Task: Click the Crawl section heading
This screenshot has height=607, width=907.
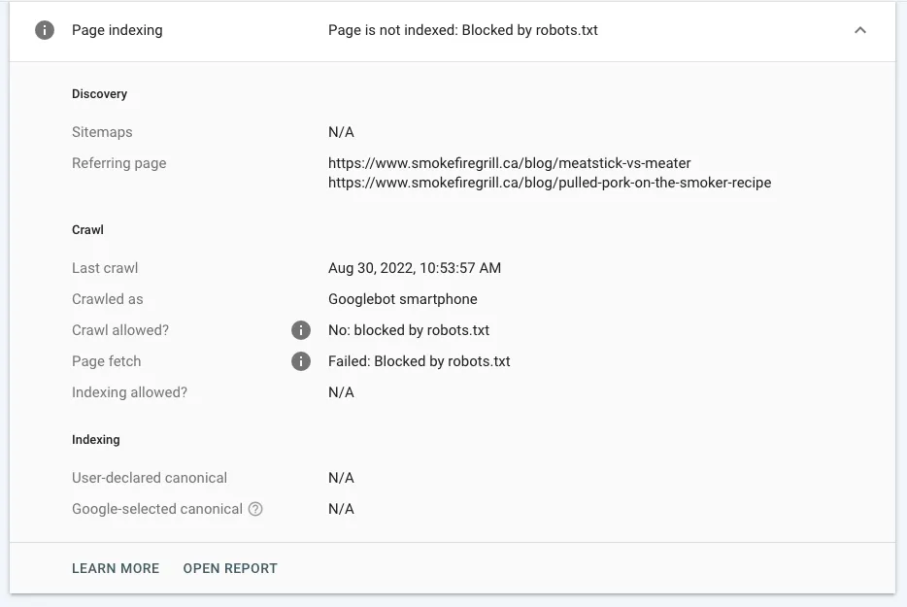Action: 87,230
